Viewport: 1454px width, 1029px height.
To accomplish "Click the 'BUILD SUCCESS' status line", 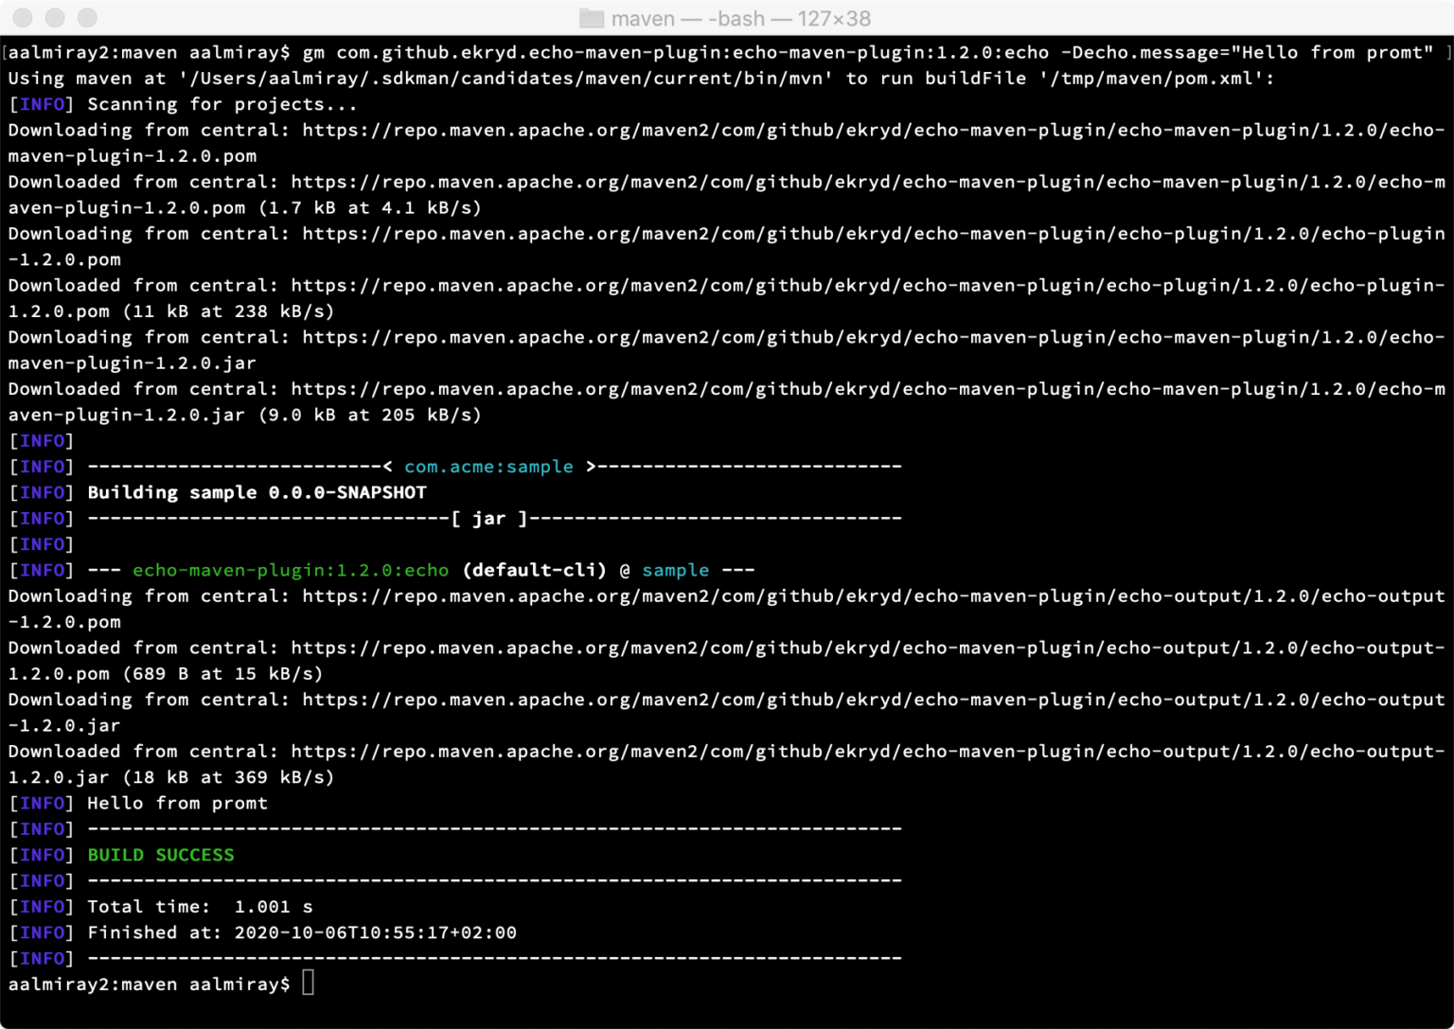I will coord(161,854).
